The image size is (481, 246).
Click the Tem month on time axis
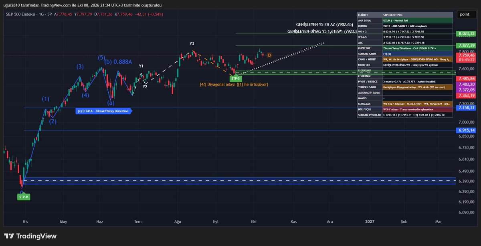(x=138, y=221)
